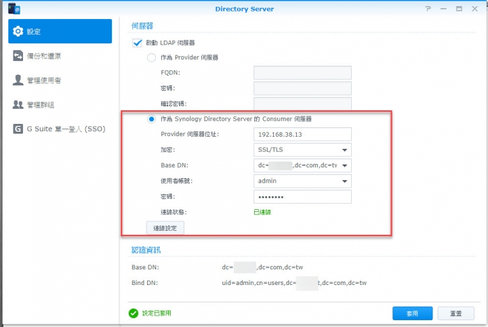The width and height of the screenshot is (488, 327).
Task: Click the backup and restore icon
Action: pos(18,56)
